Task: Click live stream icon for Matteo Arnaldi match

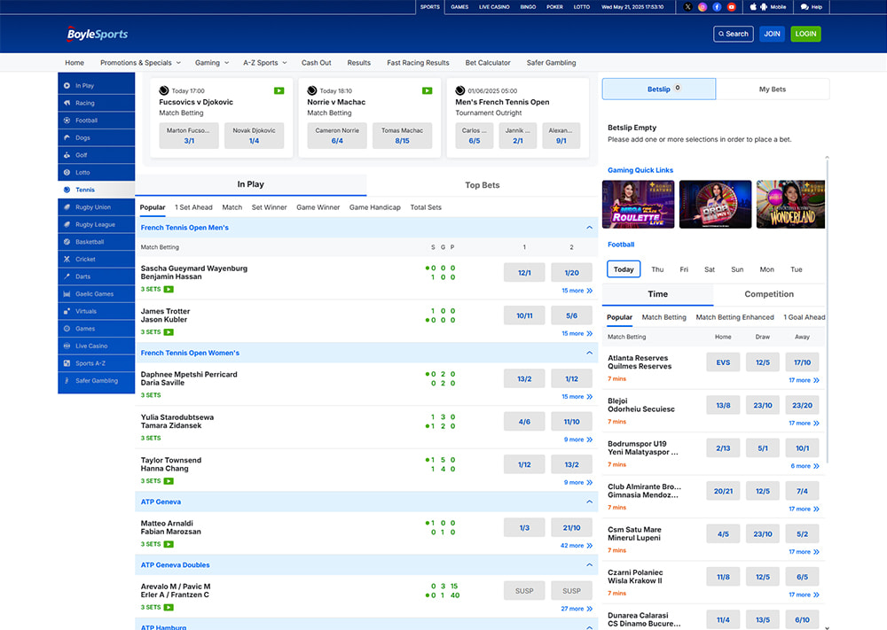Action: 169,544
